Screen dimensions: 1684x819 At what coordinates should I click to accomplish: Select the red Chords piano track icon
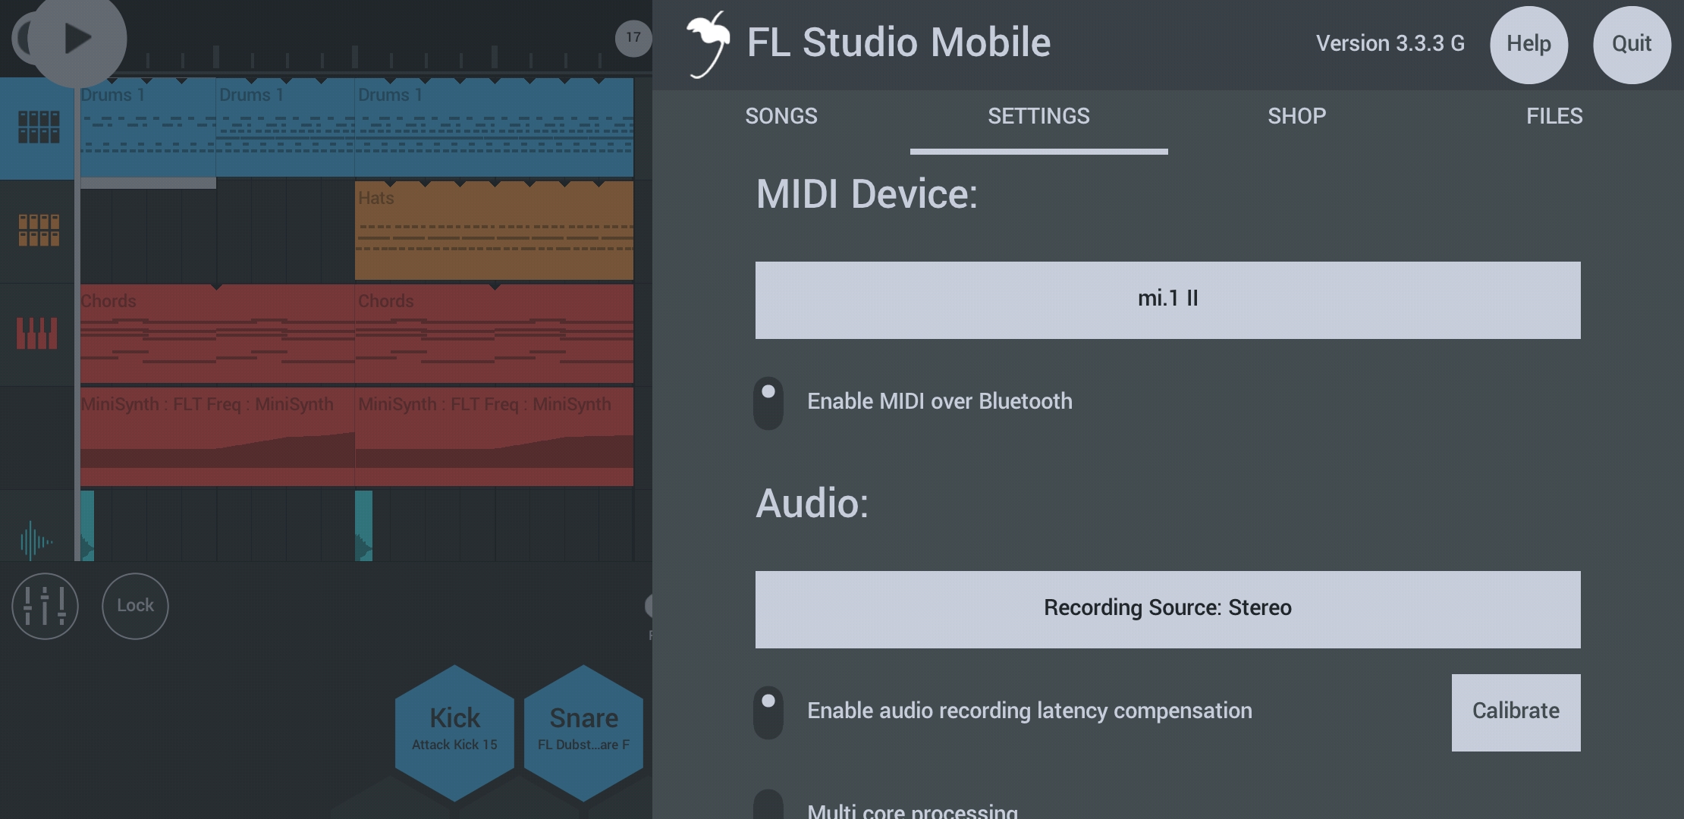click(x=38, y=334)
